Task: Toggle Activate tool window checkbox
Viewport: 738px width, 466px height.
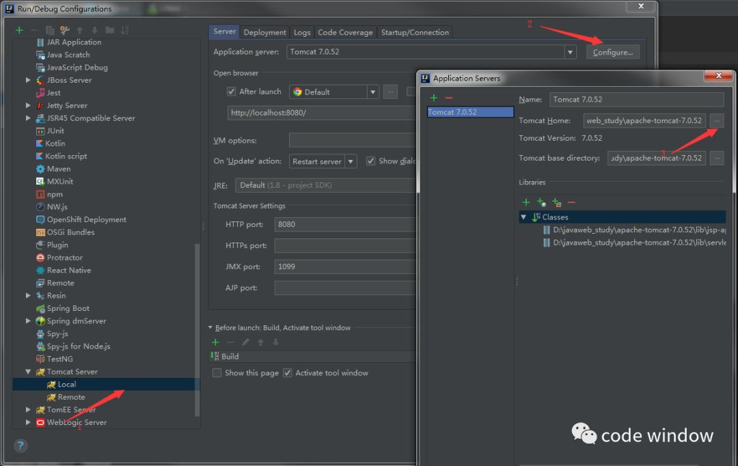Action: coord(288,373)
